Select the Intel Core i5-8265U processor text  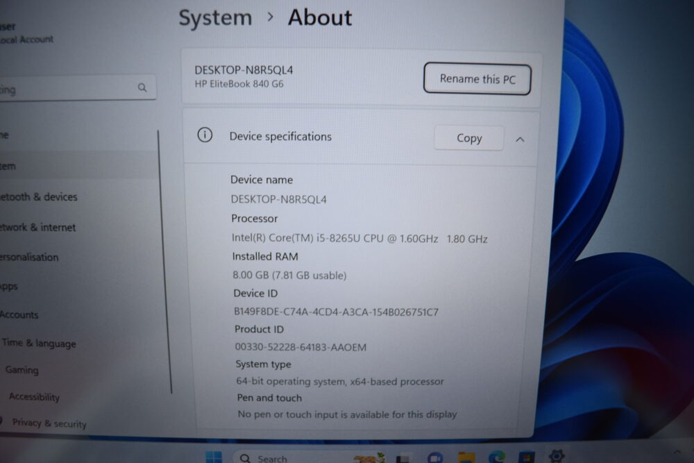pos(359,239)
